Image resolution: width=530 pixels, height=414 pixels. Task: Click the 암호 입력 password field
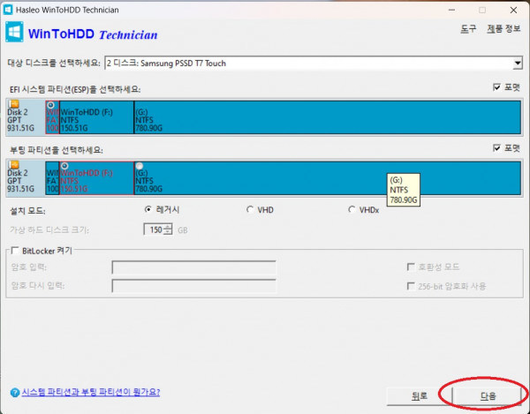point(193,267)
